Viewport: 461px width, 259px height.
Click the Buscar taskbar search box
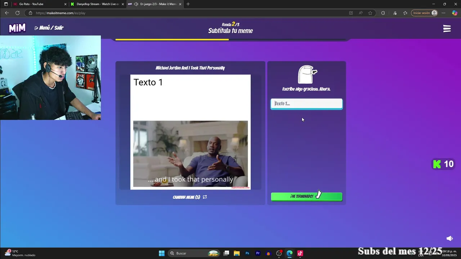click(x=194, y=253)
